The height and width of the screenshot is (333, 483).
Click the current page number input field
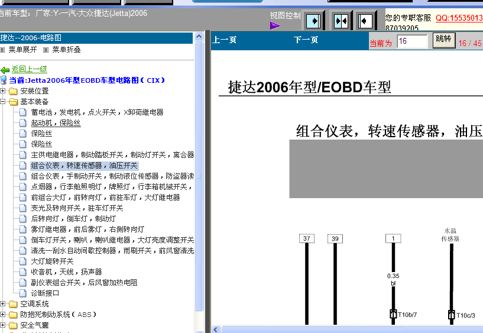point(412,41)
